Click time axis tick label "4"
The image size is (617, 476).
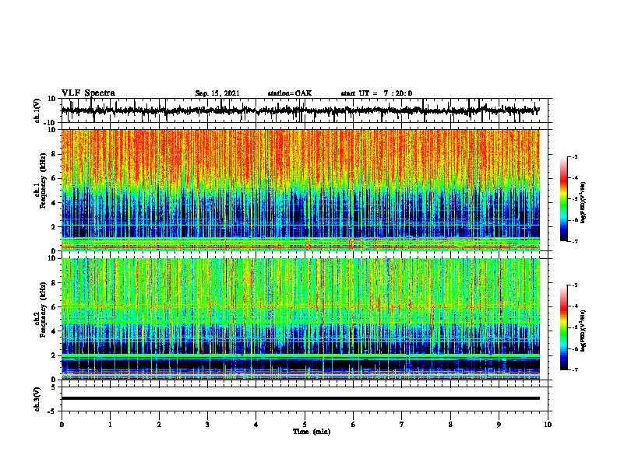pos(256,425)
